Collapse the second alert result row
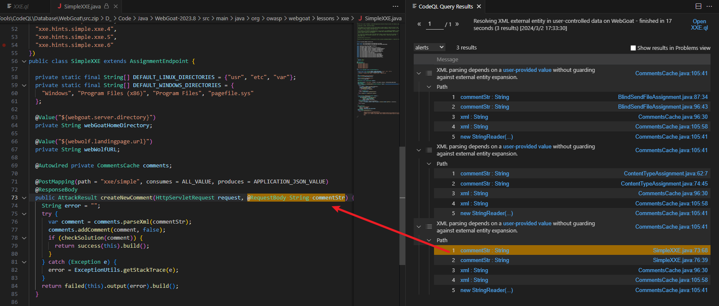The width and height of the screenshot is (719, 306). (419, 150)
